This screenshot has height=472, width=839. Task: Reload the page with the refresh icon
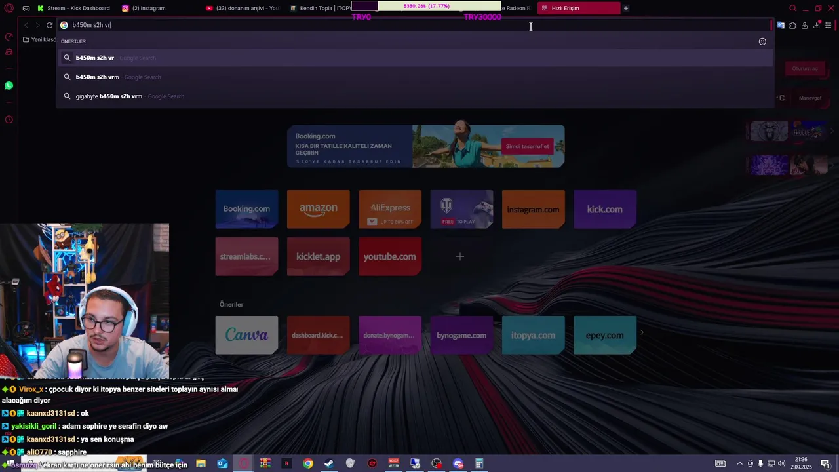[49, 25]
